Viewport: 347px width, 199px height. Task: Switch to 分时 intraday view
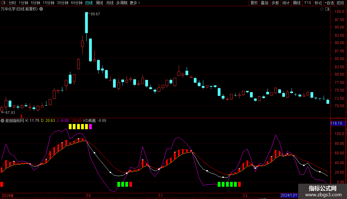tap(12, 3)
